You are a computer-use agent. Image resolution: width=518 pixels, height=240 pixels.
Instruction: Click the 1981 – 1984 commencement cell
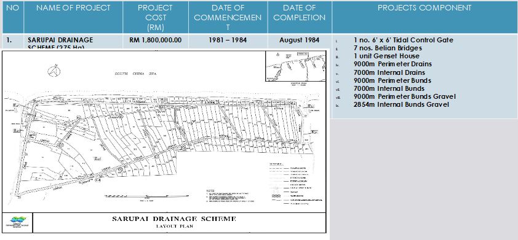(x=228, y=41)
